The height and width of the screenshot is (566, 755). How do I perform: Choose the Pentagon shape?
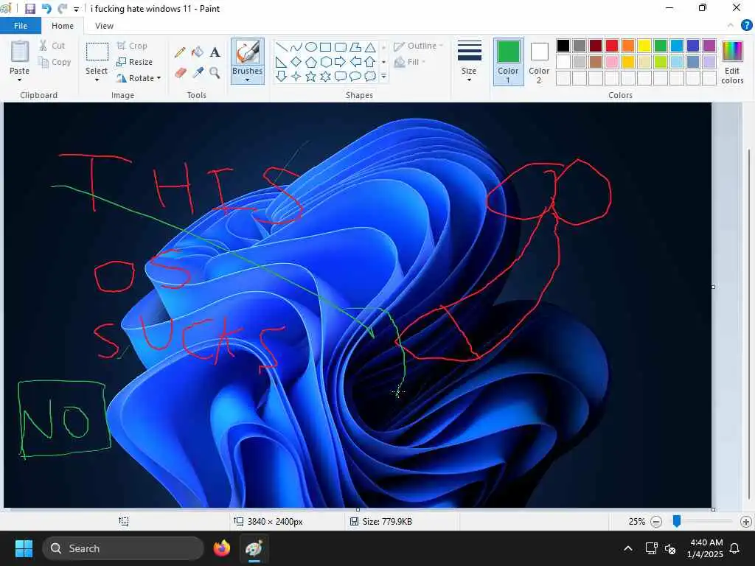coord(311,62)
